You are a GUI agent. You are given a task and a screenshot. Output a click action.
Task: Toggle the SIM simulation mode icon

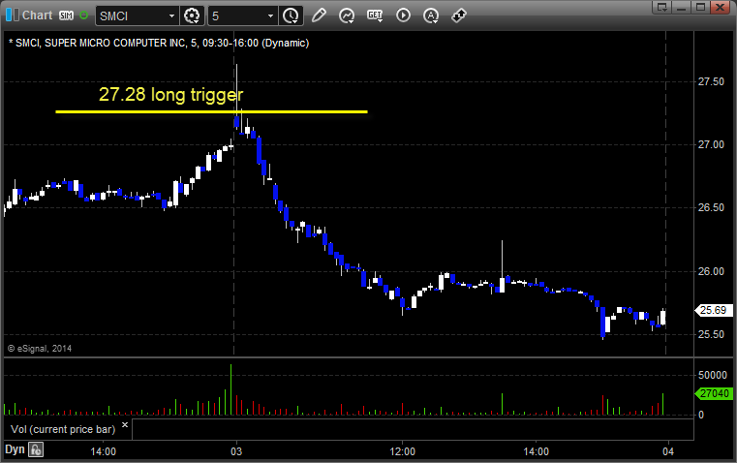(66, 15)
